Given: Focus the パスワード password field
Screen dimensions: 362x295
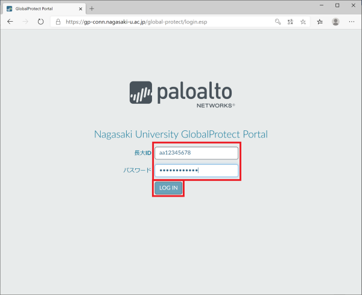Looking at the screenshot, I should pyautogui.click(x=196, y=170).
